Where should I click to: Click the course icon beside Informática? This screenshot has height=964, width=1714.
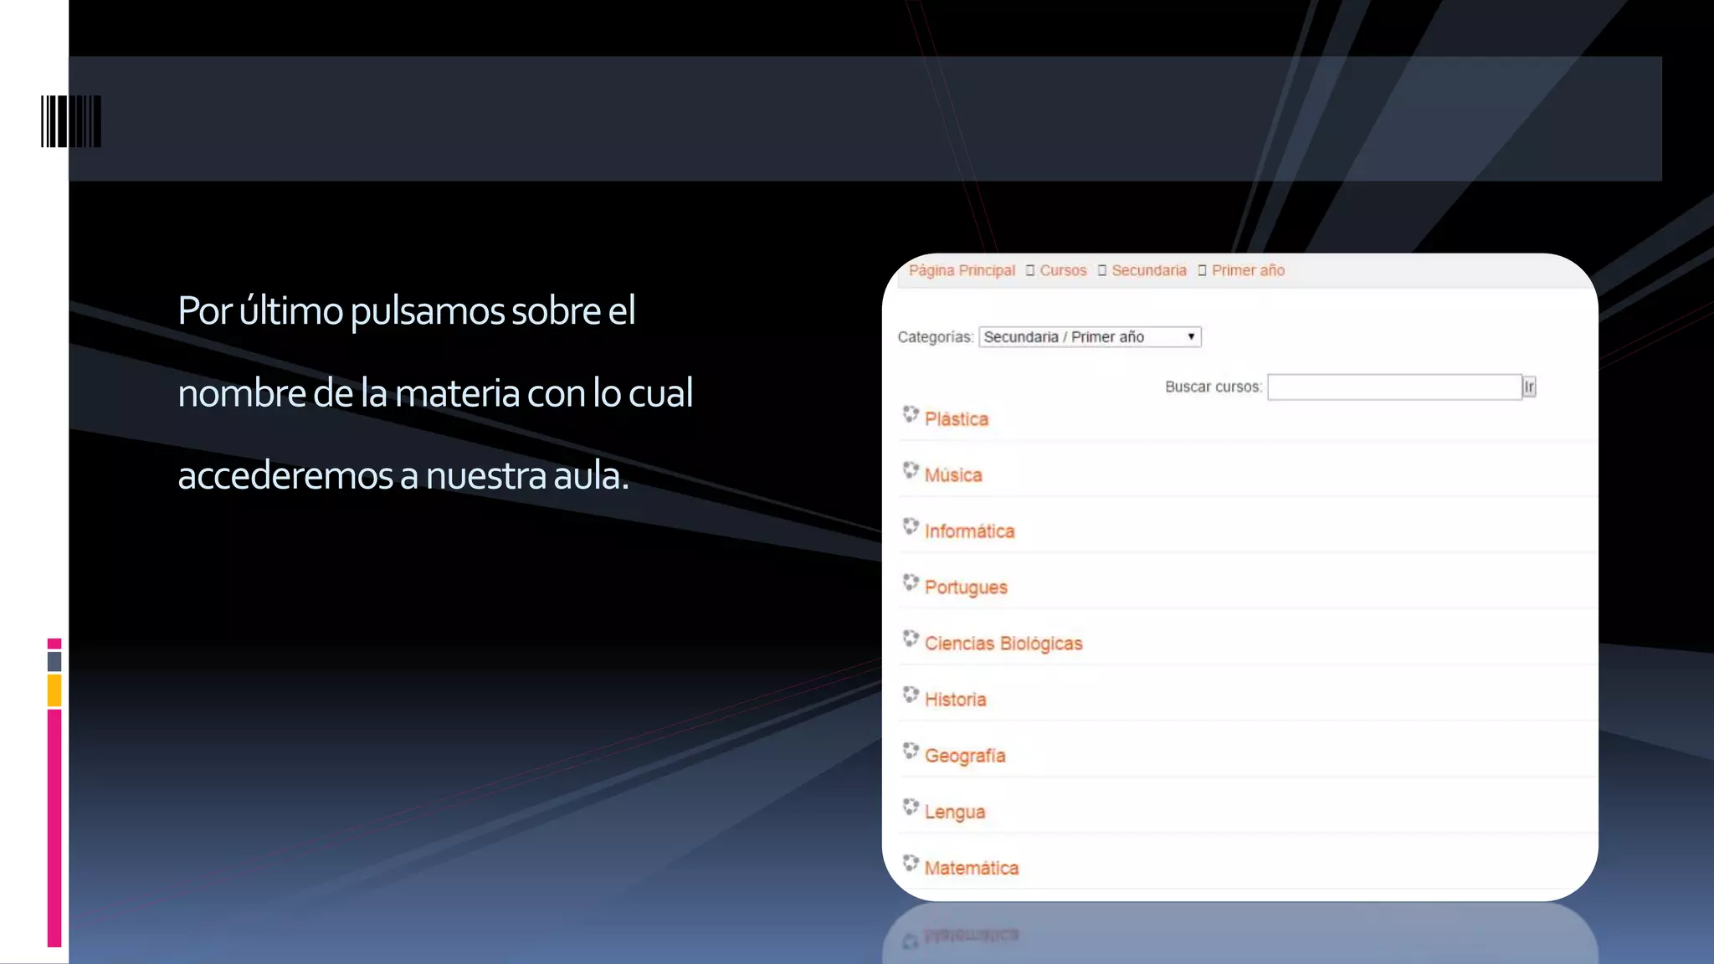coord(911,526)
